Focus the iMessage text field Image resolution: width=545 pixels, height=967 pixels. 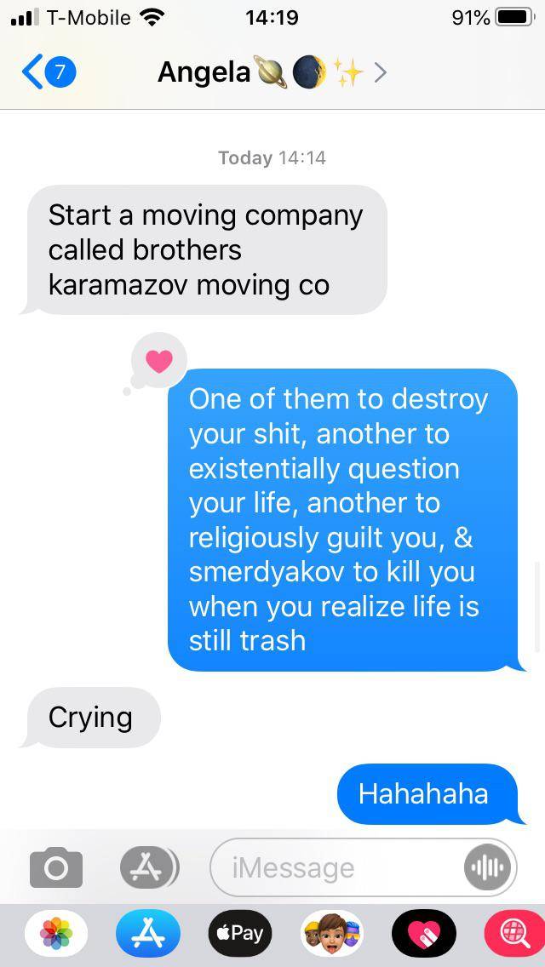click(336, 867)
